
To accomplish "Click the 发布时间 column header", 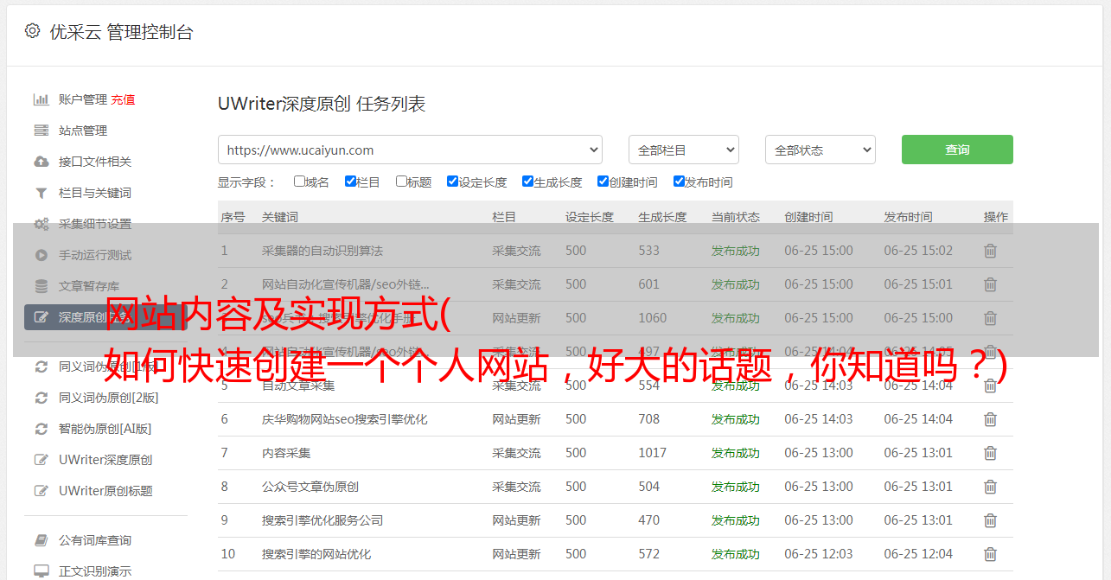I will point(908,217).
